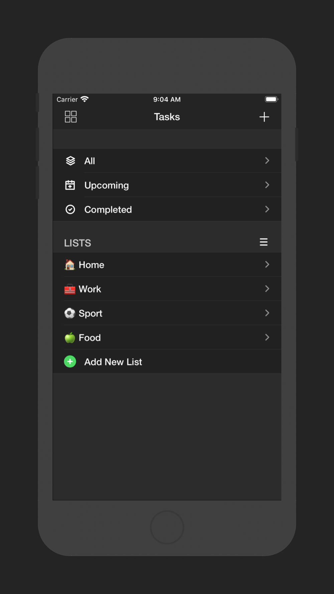Open the Upcoming row chevron
This screenshot has height=594, width=334.
[x=267, y=185]
